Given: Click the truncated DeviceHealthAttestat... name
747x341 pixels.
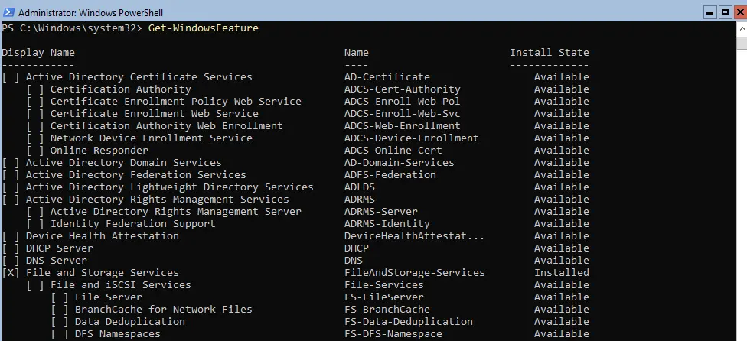Looking at the screenshot, I should point(414,236).
